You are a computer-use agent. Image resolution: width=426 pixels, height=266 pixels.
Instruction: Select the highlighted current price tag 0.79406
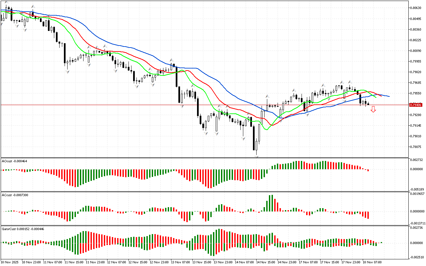(416, 105)
